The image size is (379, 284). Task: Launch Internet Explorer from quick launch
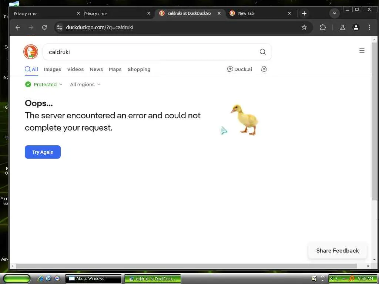[41, 278]
